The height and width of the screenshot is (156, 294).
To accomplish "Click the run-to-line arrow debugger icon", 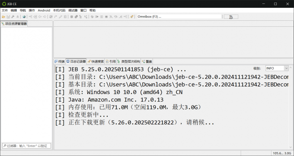I will tap(125, 17).
